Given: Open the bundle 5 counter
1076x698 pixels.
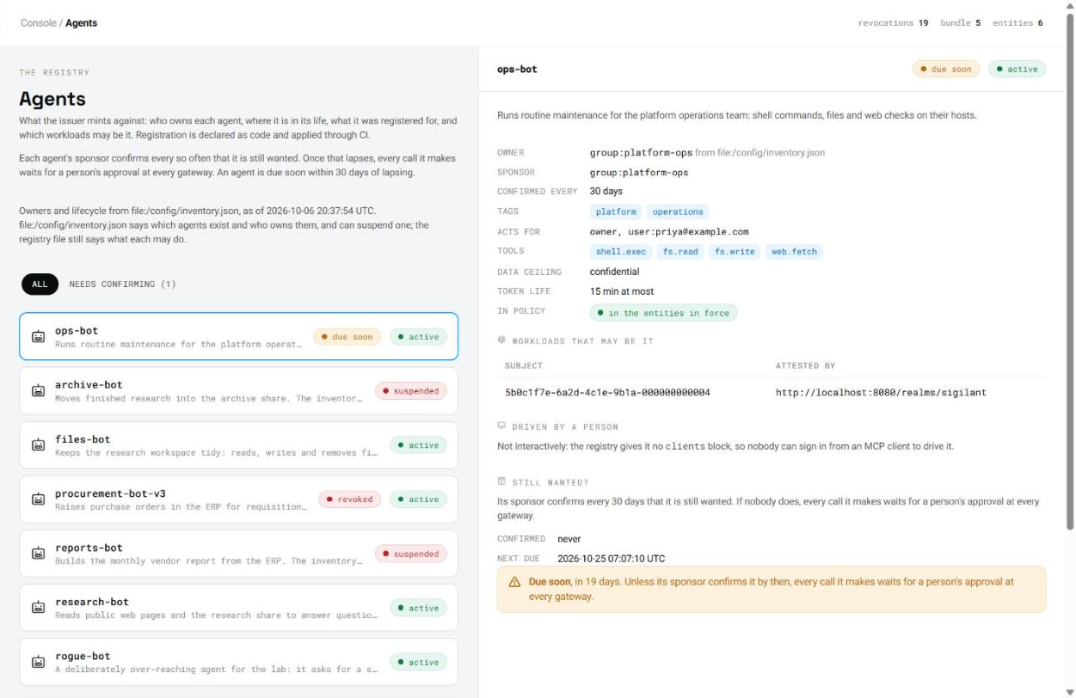Looking at the screenshot, I should (x=960, y=23).
